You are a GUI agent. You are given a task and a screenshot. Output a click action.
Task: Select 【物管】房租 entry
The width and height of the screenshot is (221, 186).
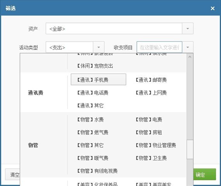point(148,133)
